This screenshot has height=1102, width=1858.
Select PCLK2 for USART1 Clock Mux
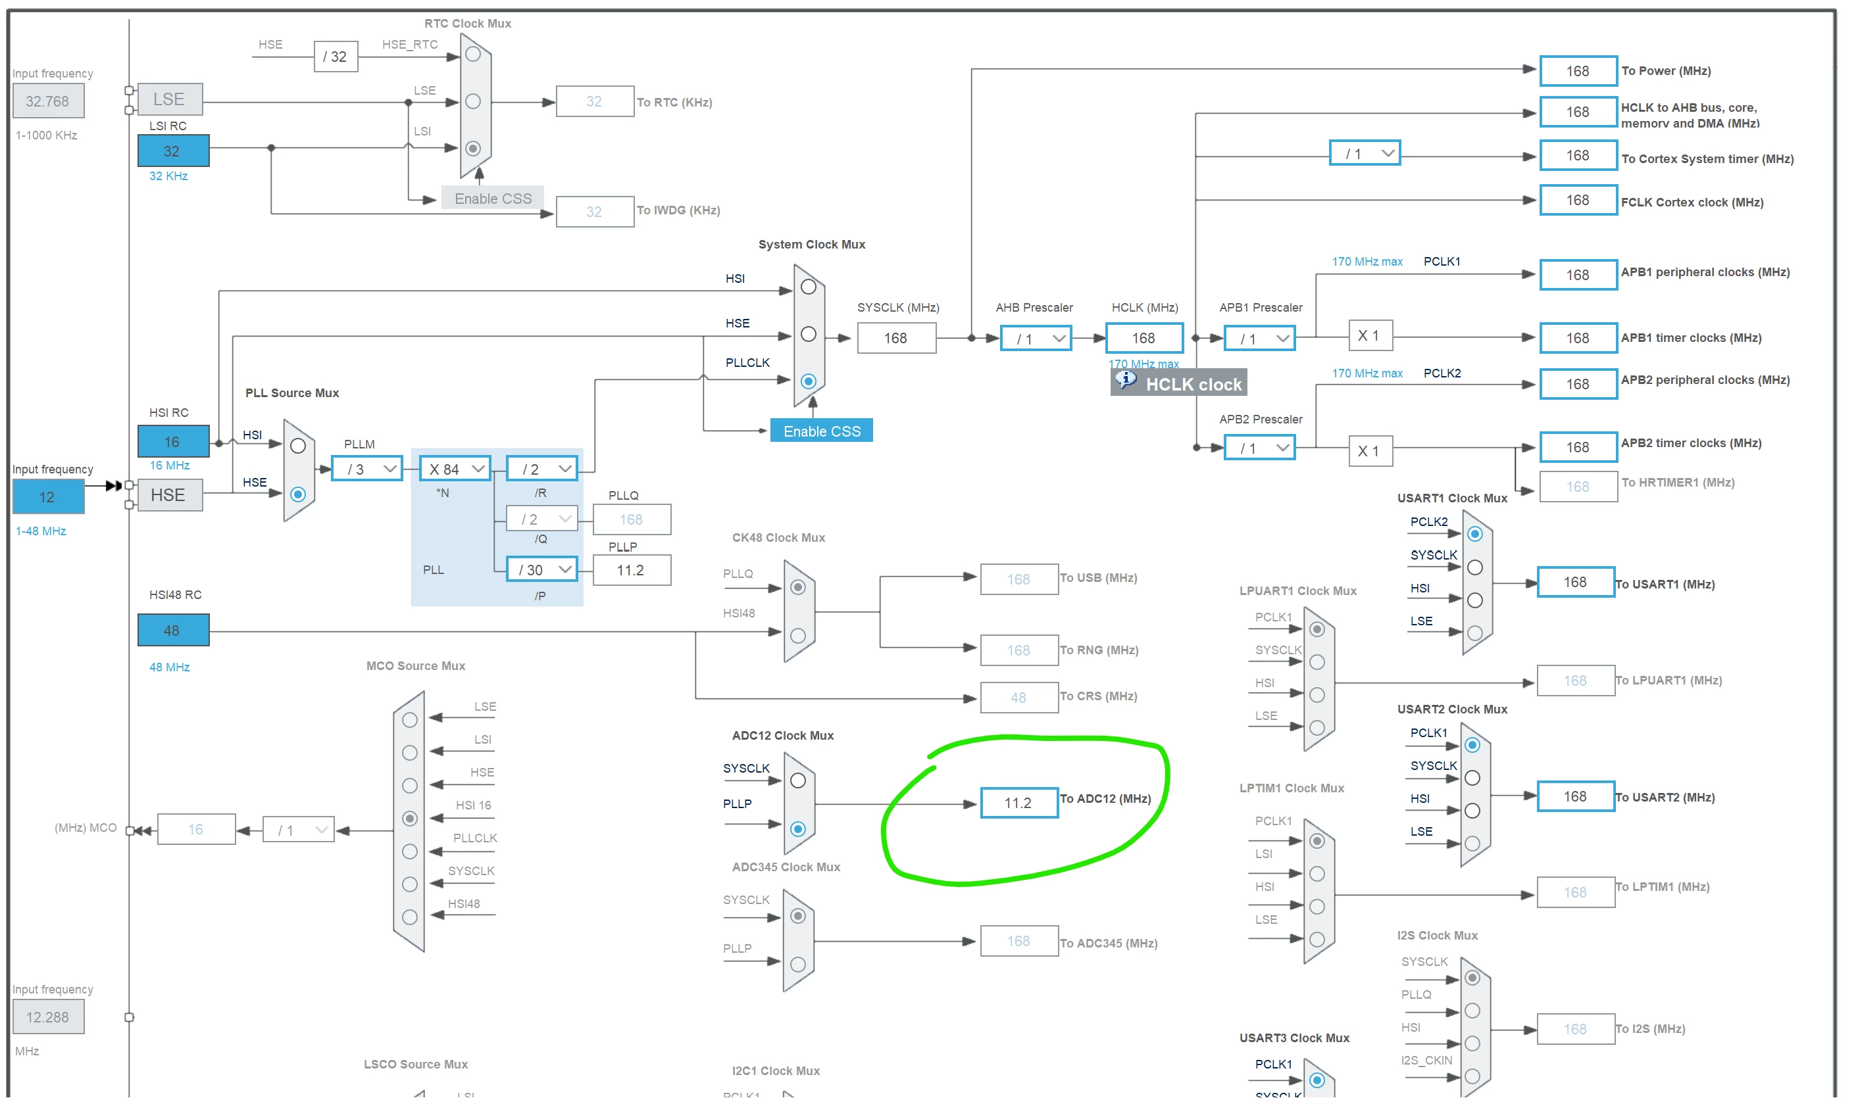[x=1474, y=534]
